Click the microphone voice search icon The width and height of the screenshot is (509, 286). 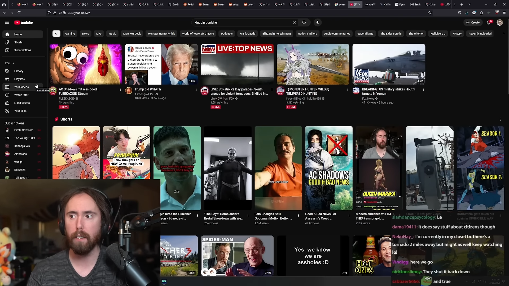[318, 23]
